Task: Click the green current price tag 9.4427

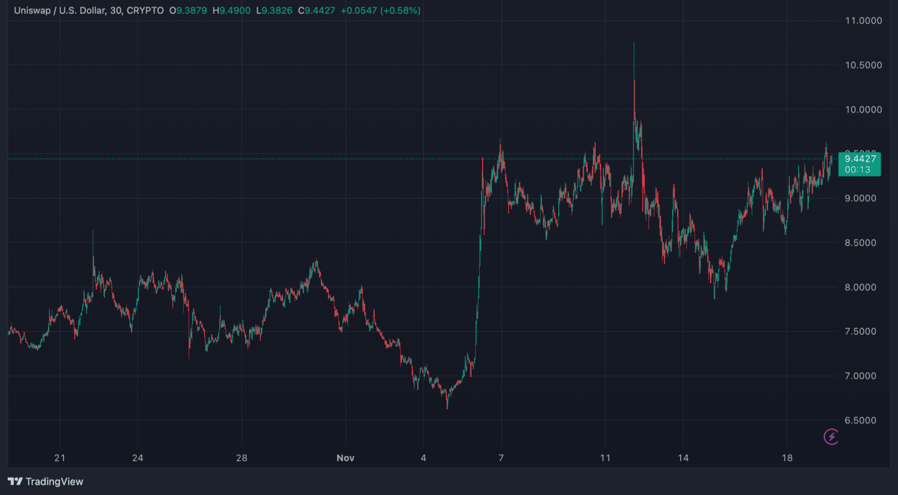Action: [860, 164]
